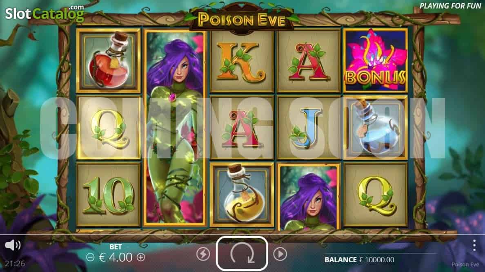Select the blue J card symbol
Viewport: 485px width, 272px height.
pos(309,128)
